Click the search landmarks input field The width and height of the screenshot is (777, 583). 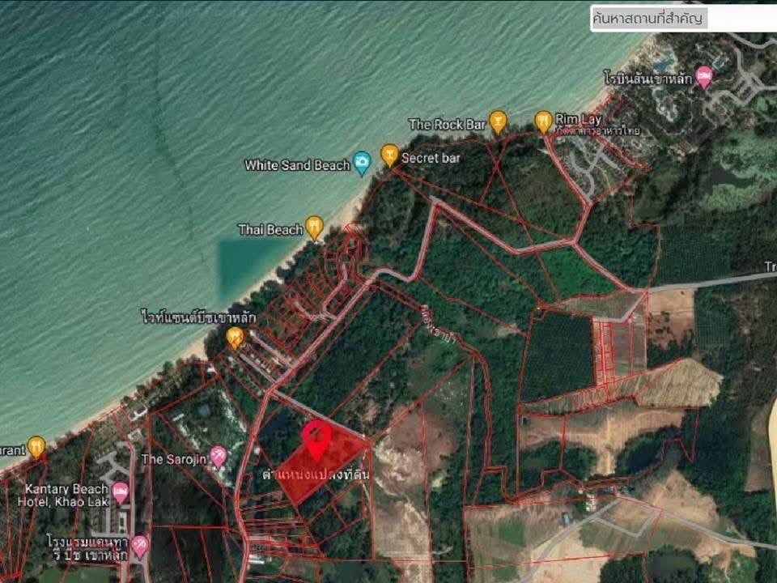pos(685,19)
